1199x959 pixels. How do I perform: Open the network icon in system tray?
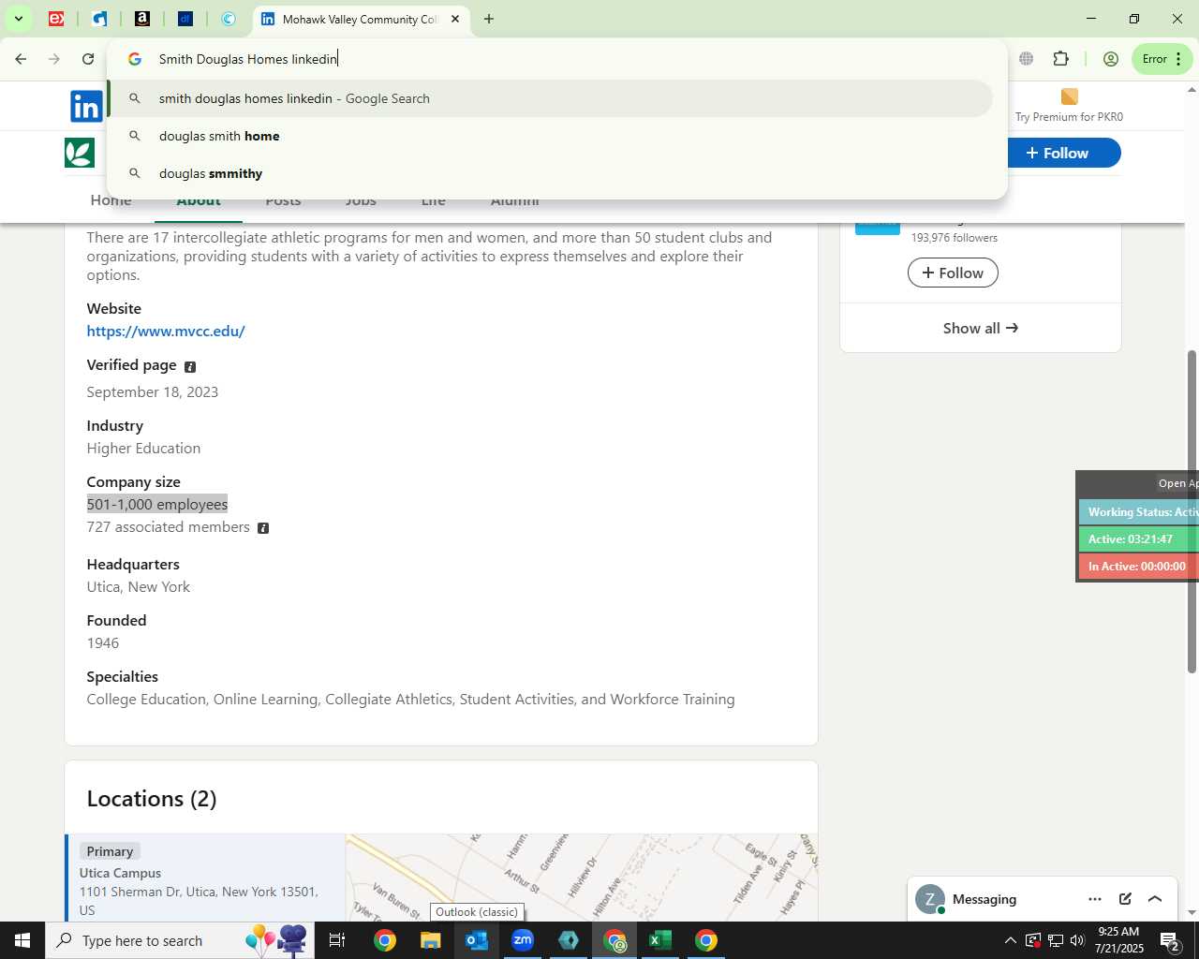pyautogui.click(x=1055, y=940)
